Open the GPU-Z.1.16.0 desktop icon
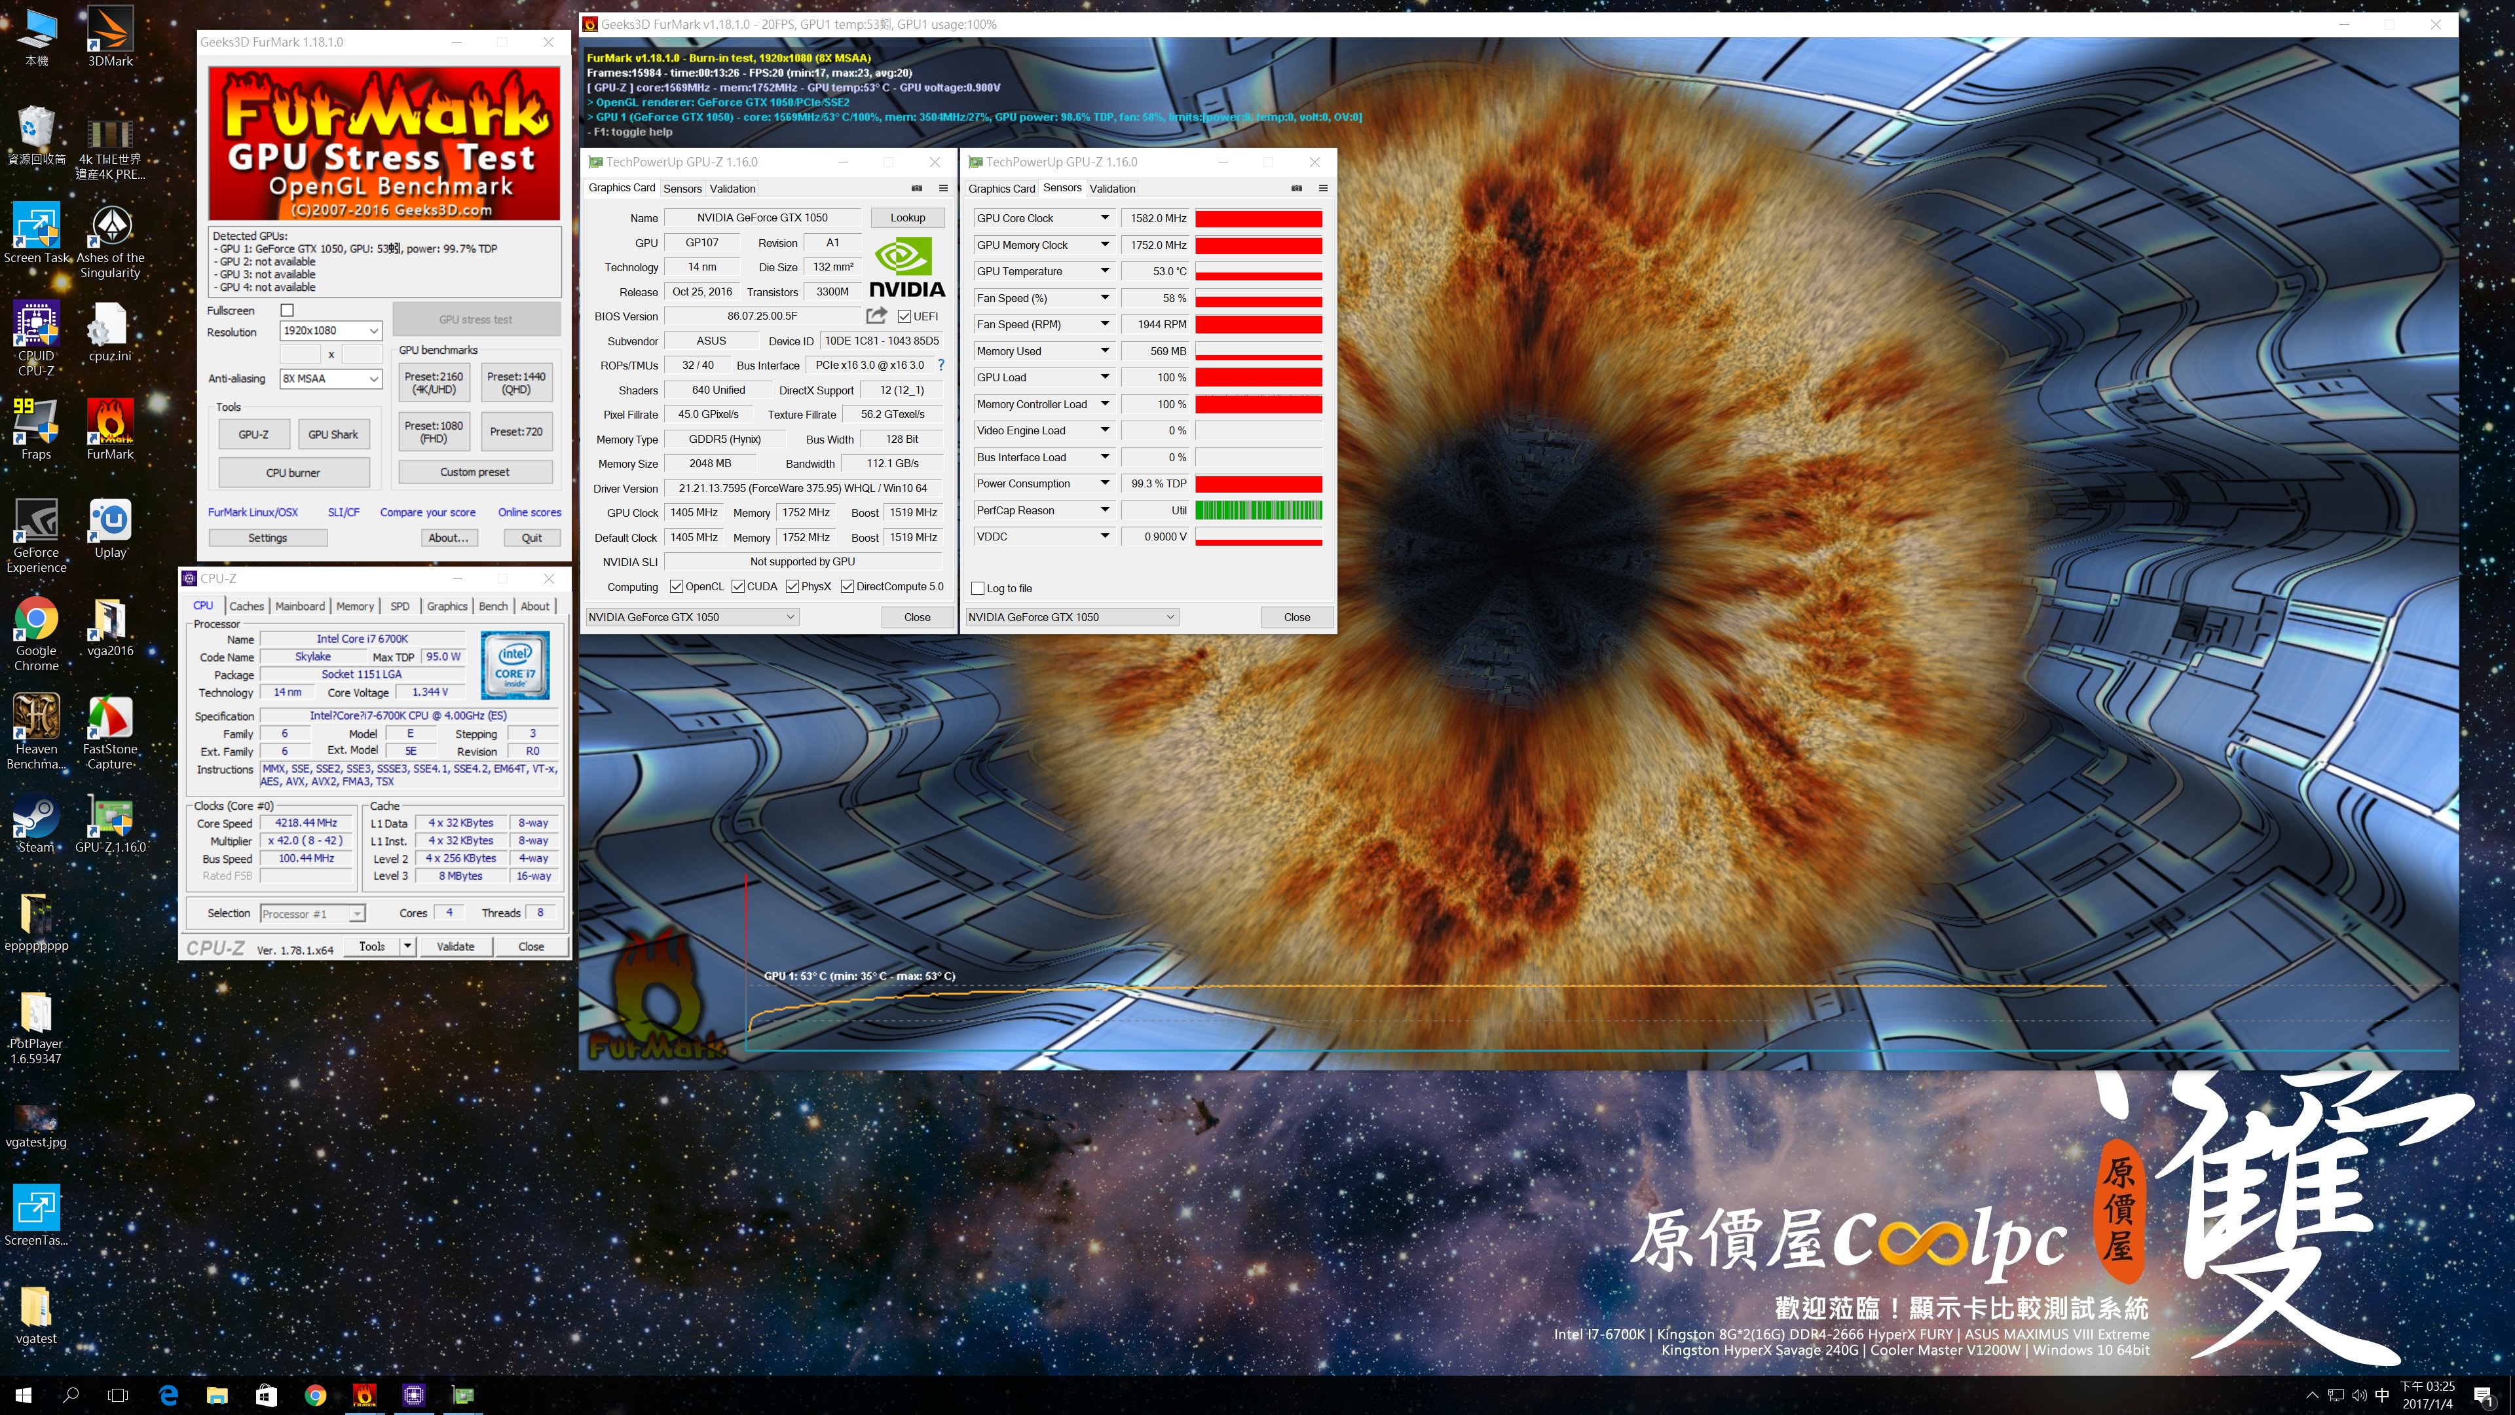 coord(110,823)
